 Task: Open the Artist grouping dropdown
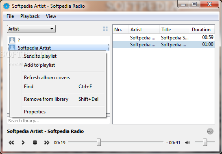31,29
